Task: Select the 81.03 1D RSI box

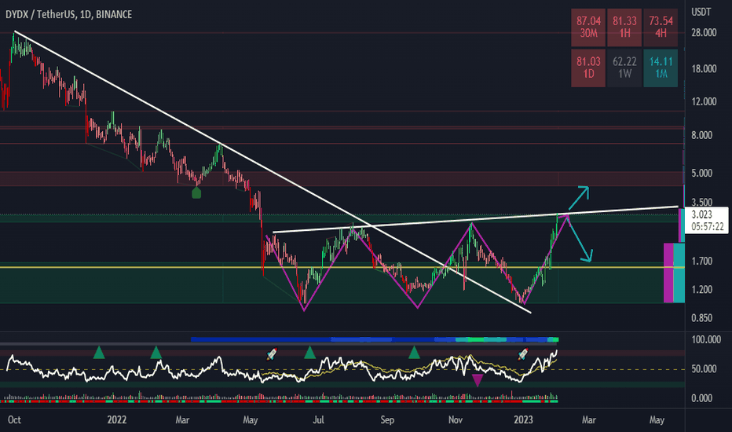Action: [x=588, y=68]
